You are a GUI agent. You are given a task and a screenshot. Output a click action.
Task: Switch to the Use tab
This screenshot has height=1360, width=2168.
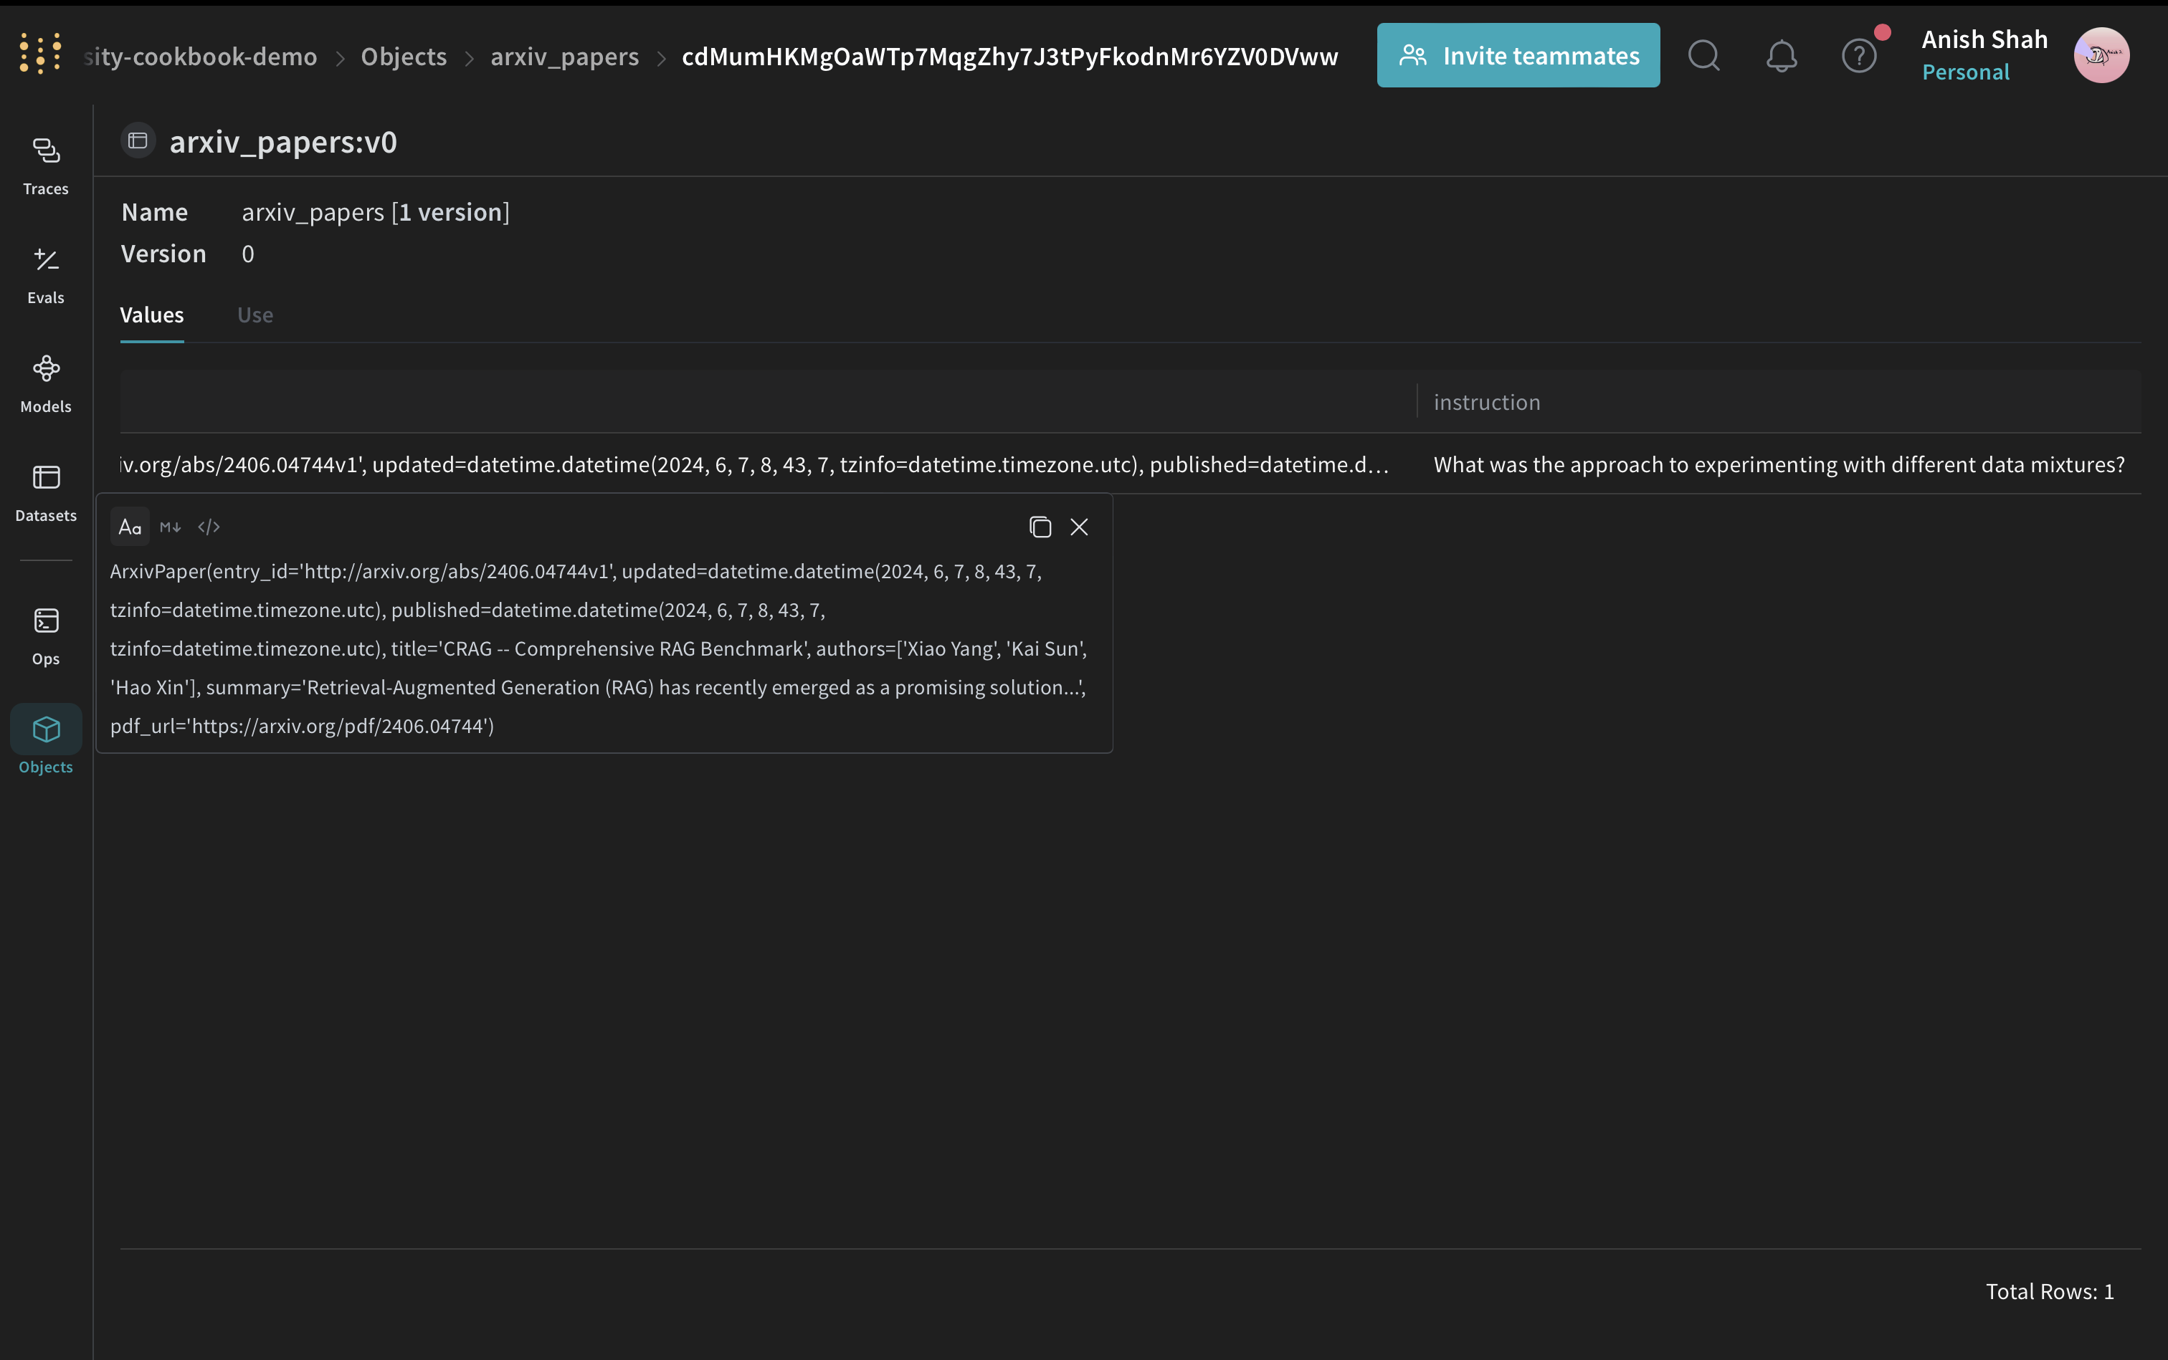(255, 315)
